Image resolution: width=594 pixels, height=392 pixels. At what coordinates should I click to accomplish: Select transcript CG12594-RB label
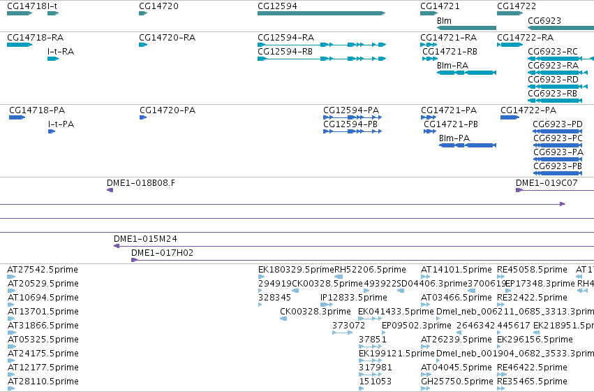pyautogui.click(x=285, y=52)
